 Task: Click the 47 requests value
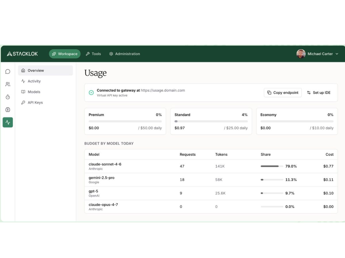(182, 166)
